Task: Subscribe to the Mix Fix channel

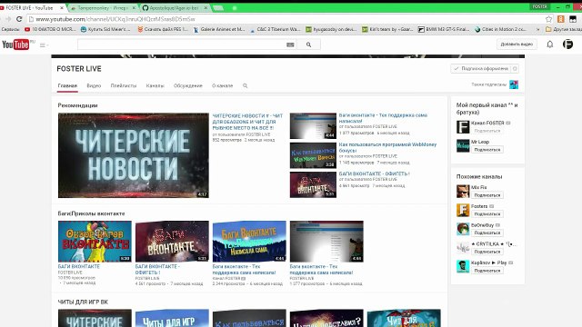Action: tap(487, 195)
